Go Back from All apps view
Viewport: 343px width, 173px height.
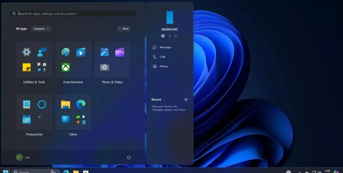tap(124, 28)
